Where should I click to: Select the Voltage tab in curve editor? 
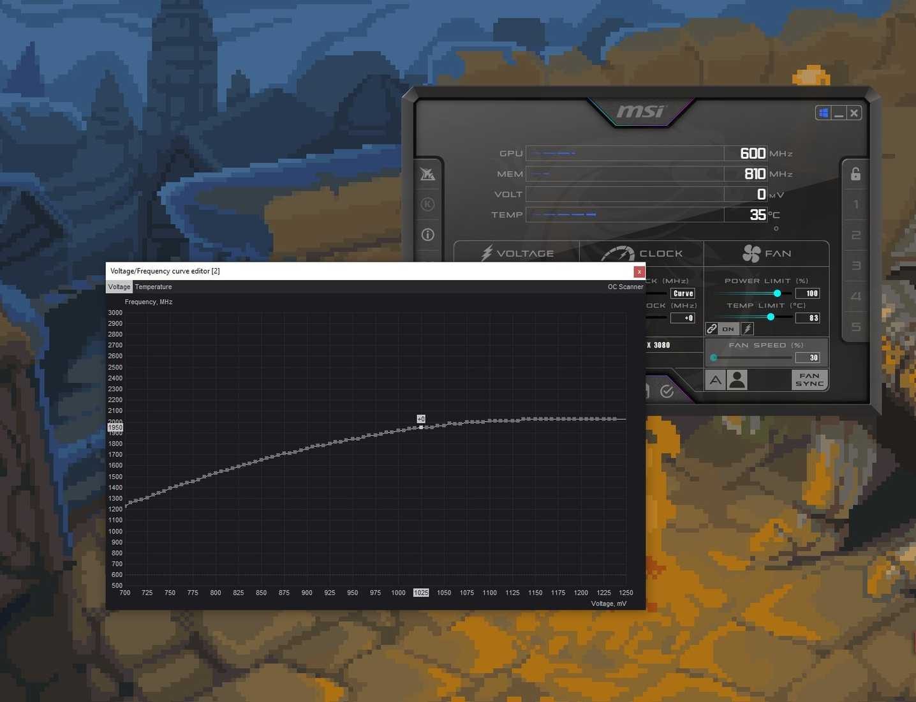click(x=119, y=287)
